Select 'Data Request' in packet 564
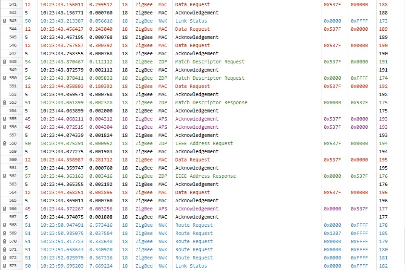The image size is (405, 270). coord(193,193)
